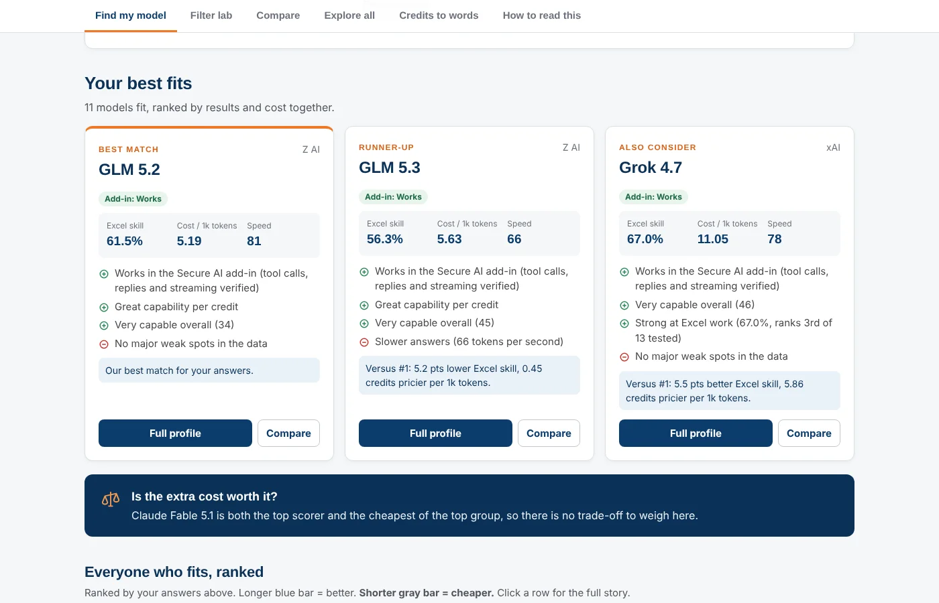Open Full profile for GLM 5.2

[x=175, y=433]
